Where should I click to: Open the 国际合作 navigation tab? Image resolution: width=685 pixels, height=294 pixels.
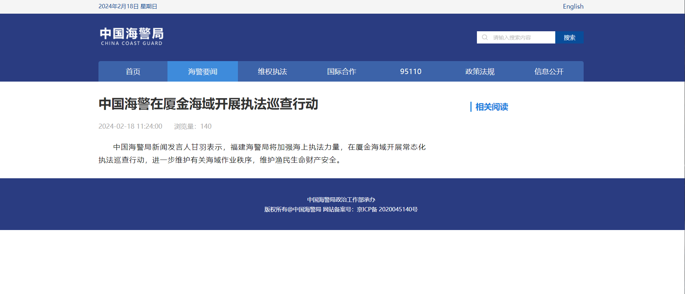(x=341, y=72)
